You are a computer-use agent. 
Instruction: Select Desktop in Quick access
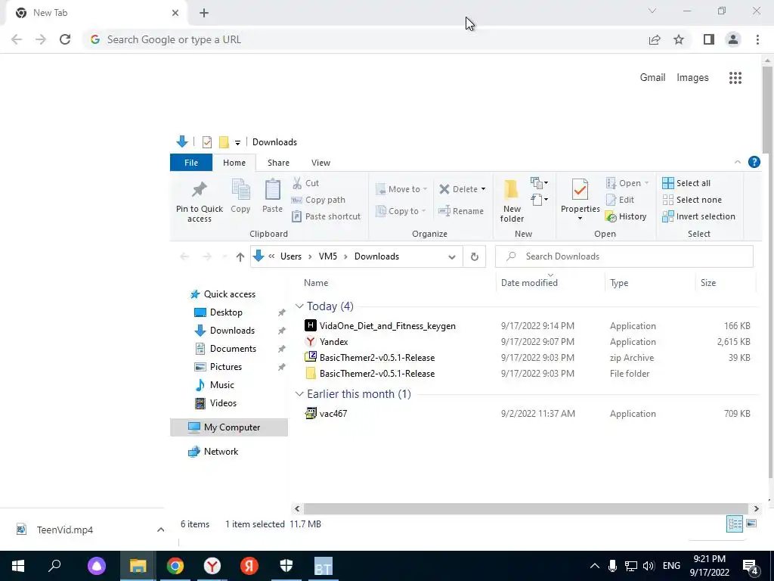[225, 312]
